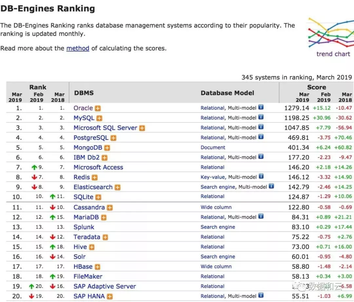Click 'Key-value' model link for Redis
The width and height of the screenshot is (354, 302).
click(x=213, y=177)
